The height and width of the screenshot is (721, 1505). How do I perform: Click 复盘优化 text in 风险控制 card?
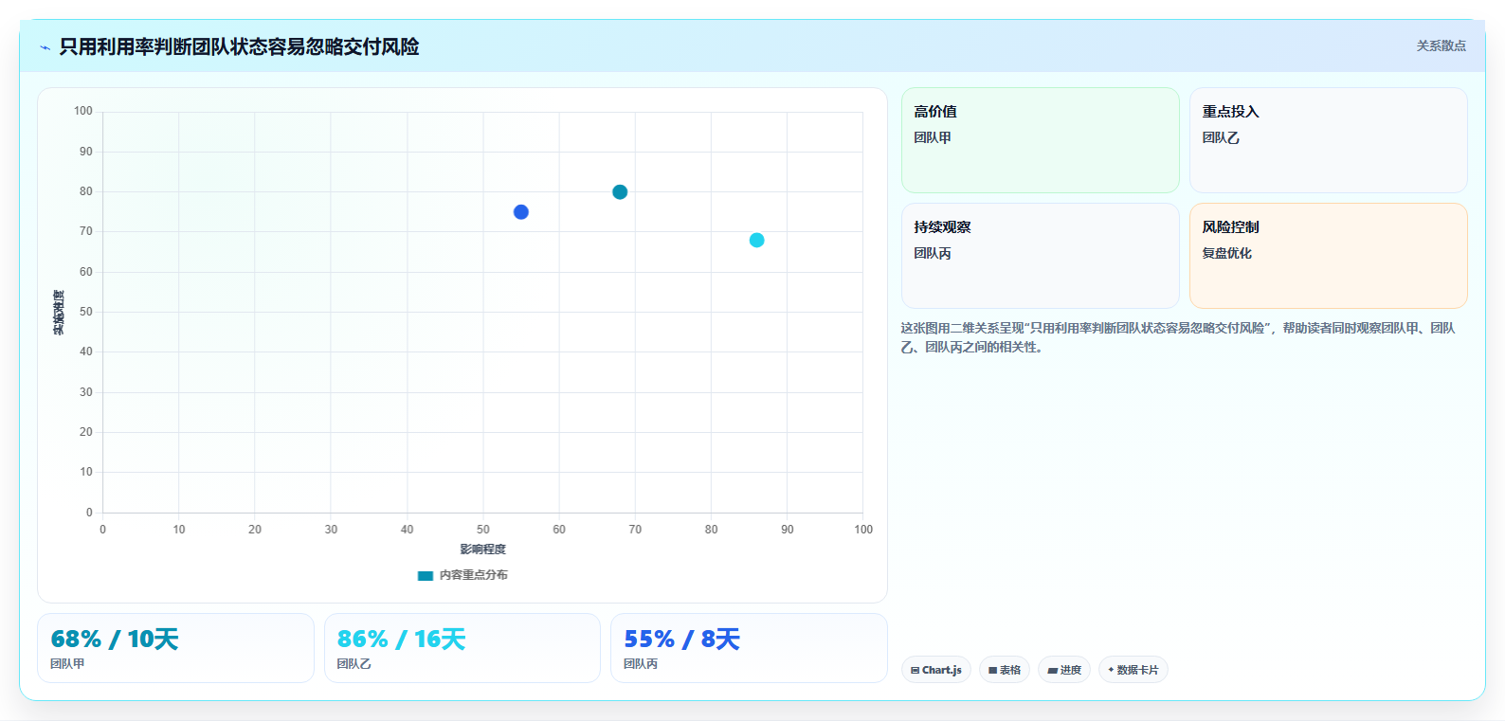pyautogui.click(x=1226, y=253)
